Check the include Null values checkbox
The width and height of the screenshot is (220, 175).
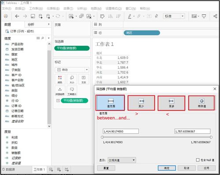click(x=198, y=160)
